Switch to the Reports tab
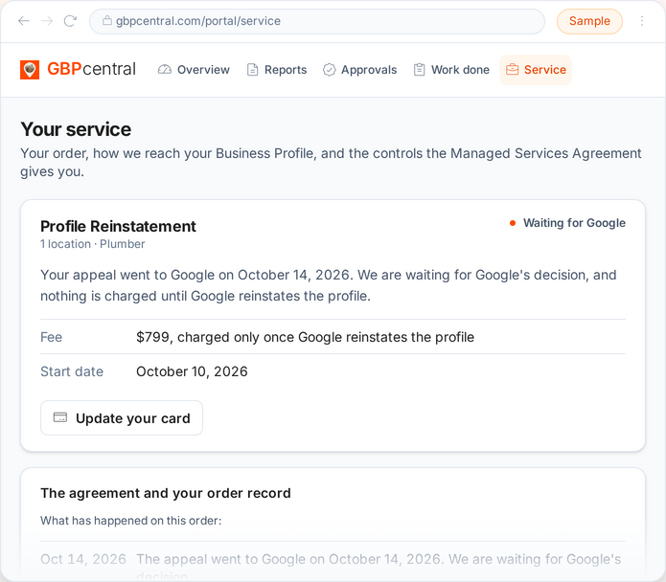This screenshot has width=666, height=582. [x=277, y=70]
